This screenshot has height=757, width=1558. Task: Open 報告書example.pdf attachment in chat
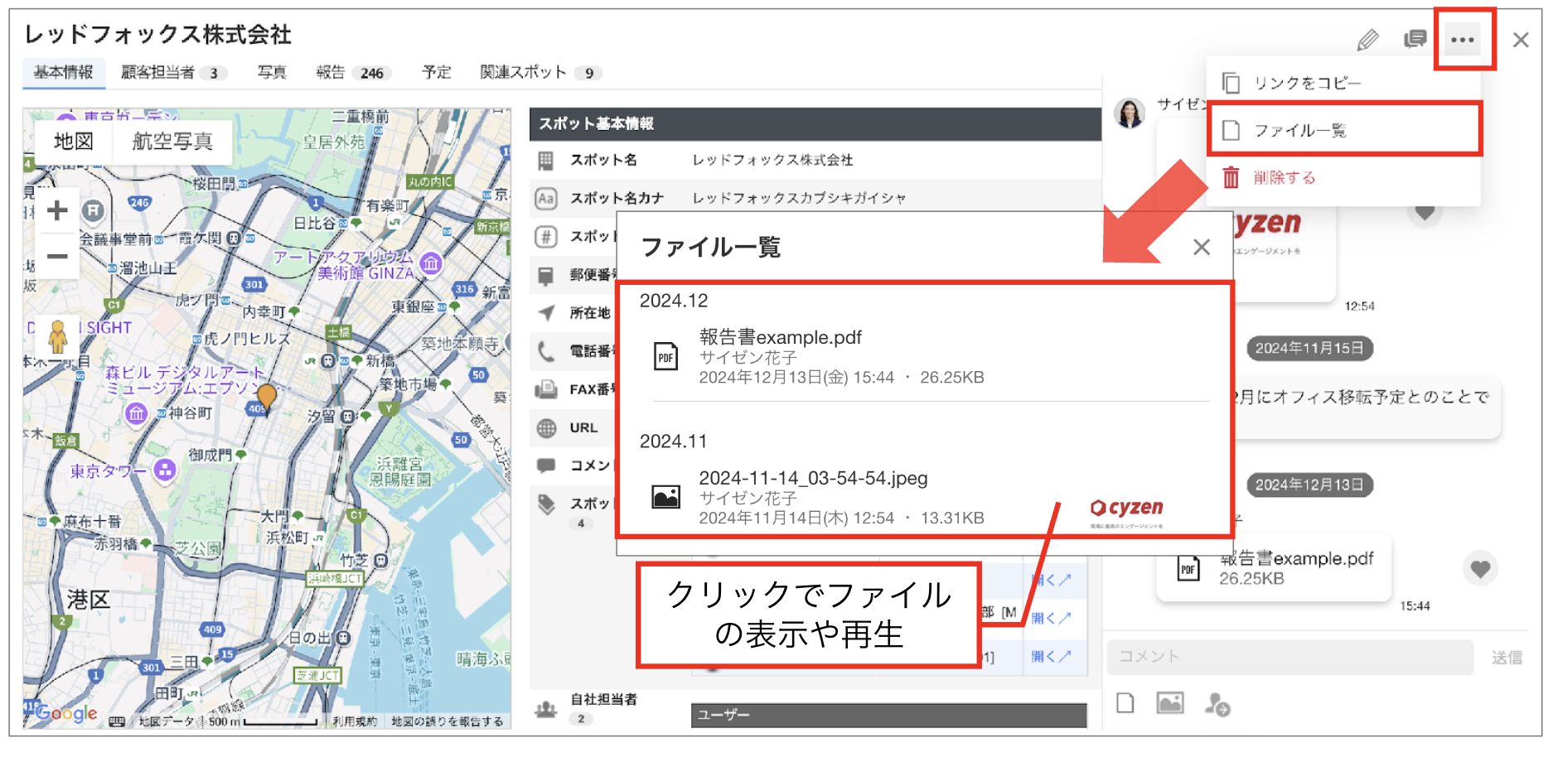click(1273, 568)
